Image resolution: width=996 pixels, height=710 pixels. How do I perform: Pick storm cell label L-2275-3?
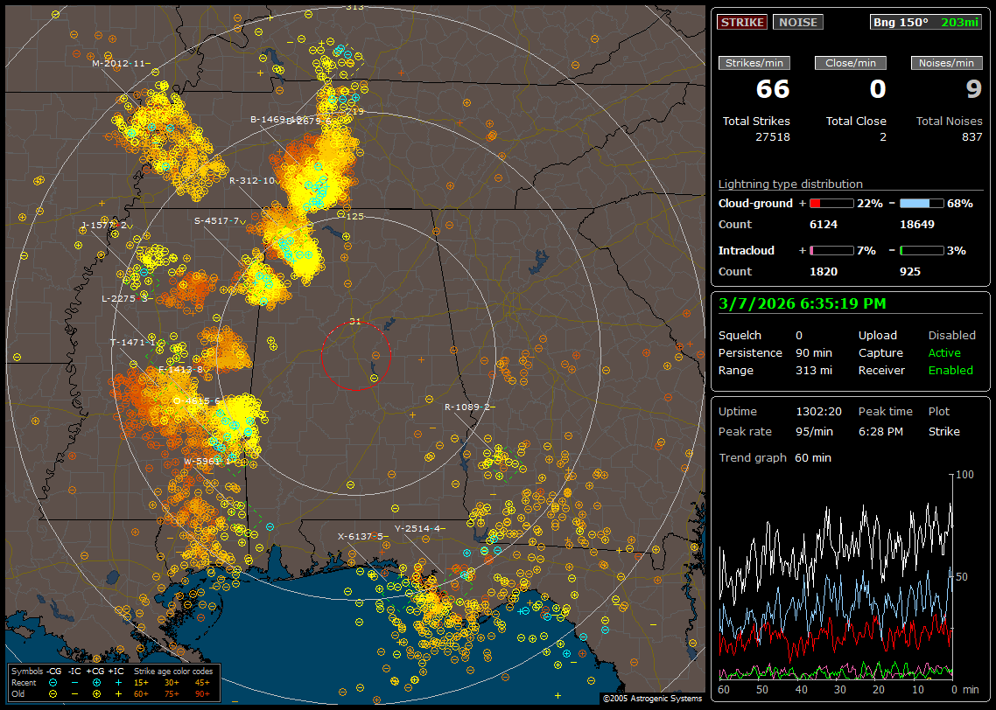(124, 298)
